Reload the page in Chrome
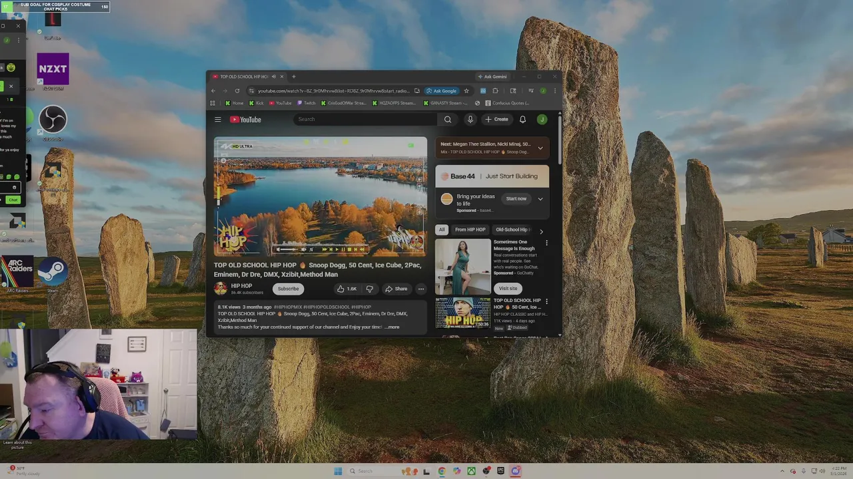The width and height of the screenshot is (853, 479). pos(237,90)
